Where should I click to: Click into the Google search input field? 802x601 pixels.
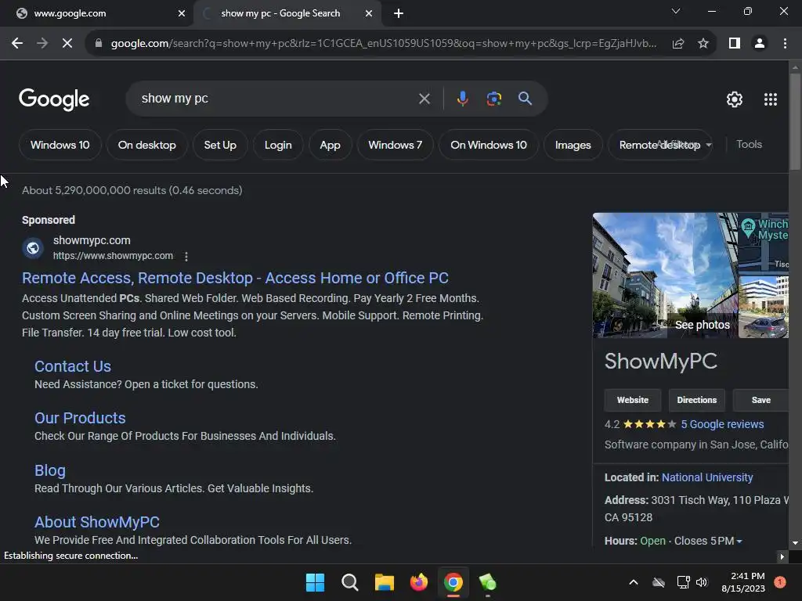tap(276, 99)
